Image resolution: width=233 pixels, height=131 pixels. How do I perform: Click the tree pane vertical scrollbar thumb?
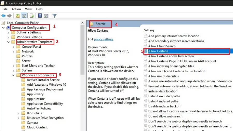click(x=83, y=50)
